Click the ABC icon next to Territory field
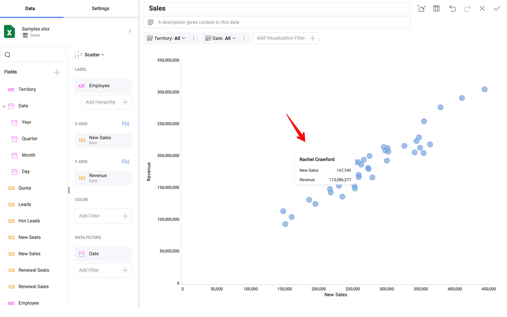Viewport: 507px width, 317px height. pos(11,90)
